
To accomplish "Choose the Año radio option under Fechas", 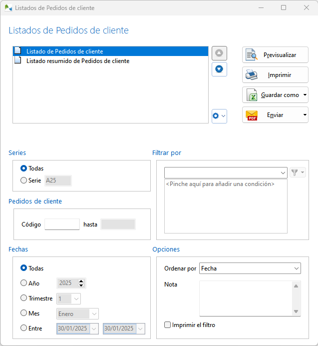I will click(x=24, y=283).
